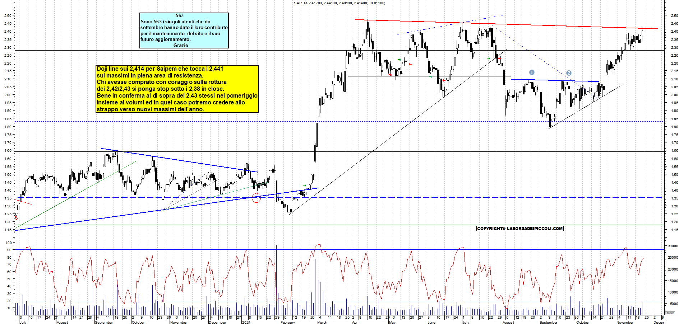The image size is (679, 324).
Task: Click the red circle on the blue support line
Action: (256, 198)
